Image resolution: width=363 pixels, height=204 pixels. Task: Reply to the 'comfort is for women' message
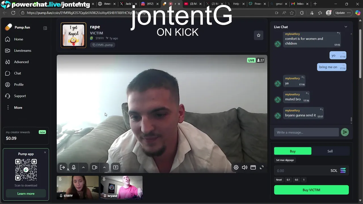(338, 33)
